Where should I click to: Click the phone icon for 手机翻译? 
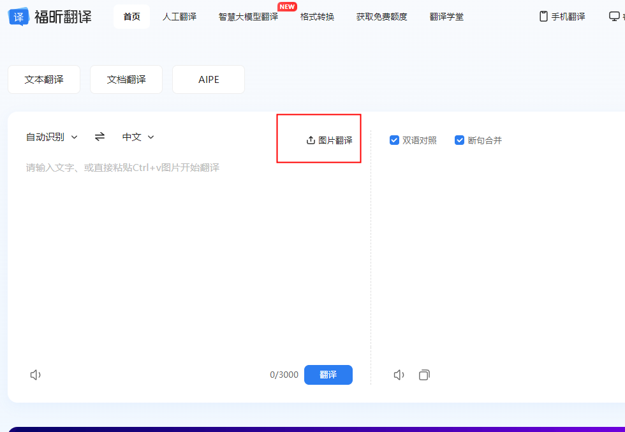pos(543,17)
